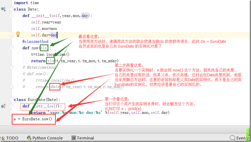Screen dimensions: 251x142
Task: Click '(self):' in the def __str__ line
Action: (x=54, y=106)
